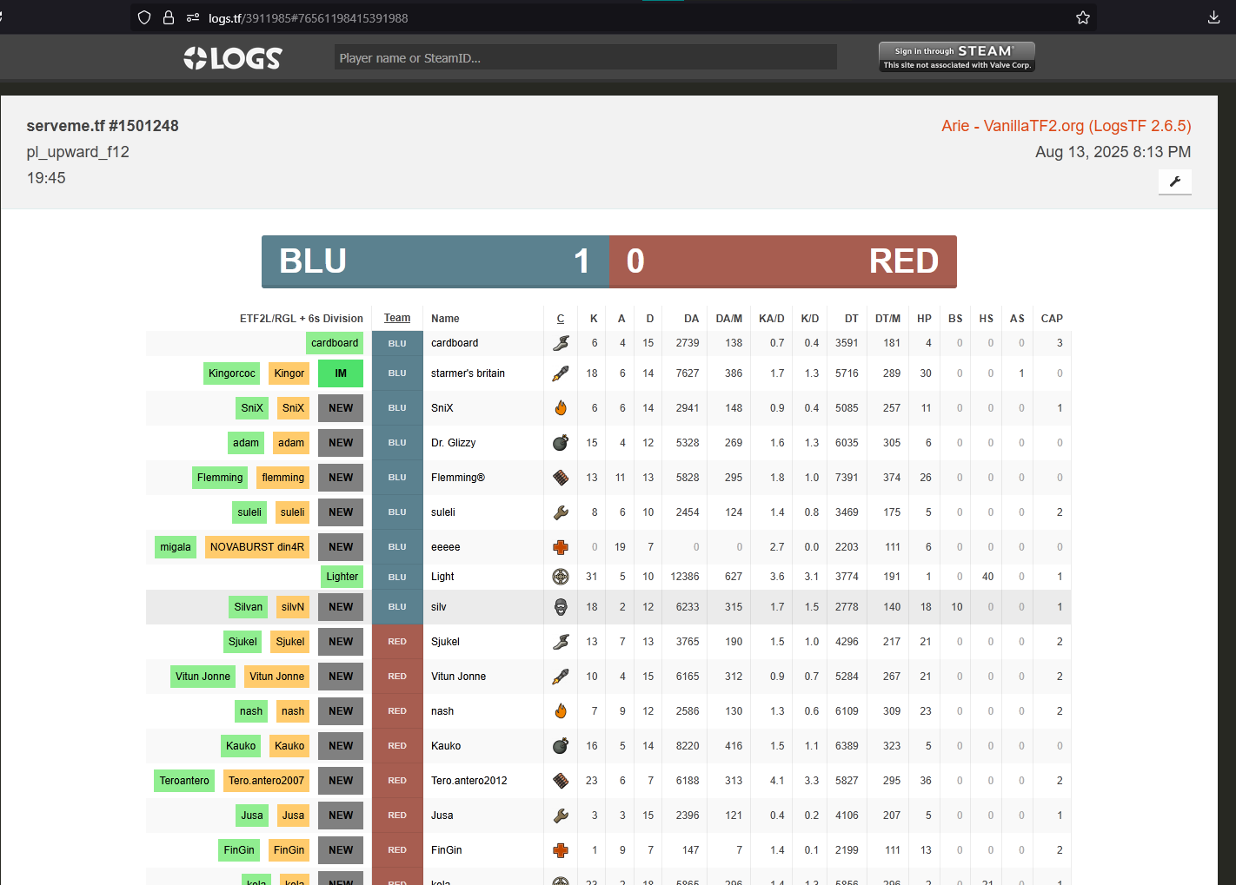1236x885 pixels.
Task: Click the Sniper class icon for Light
Action: coord(561,577)
